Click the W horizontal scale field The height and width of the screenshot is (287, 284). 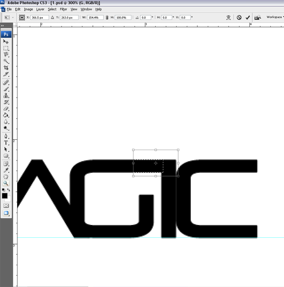[95, 18]
